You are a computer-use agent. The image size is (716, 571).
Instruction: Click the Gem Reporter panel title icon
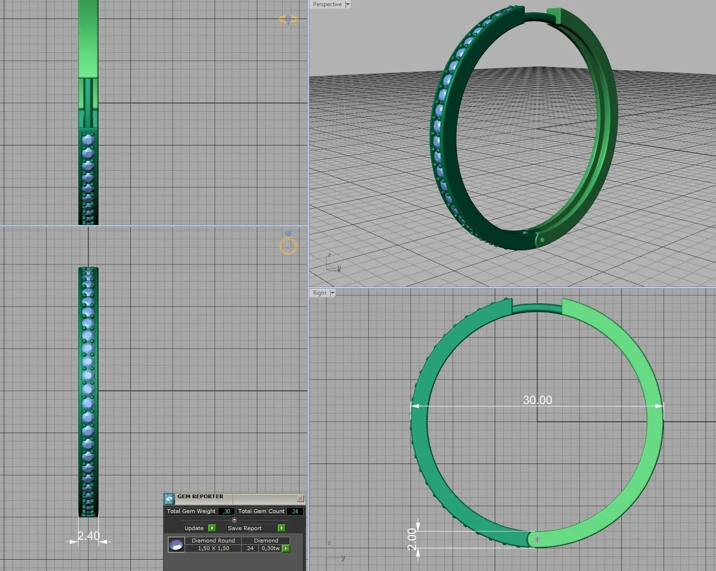point(169,499)
